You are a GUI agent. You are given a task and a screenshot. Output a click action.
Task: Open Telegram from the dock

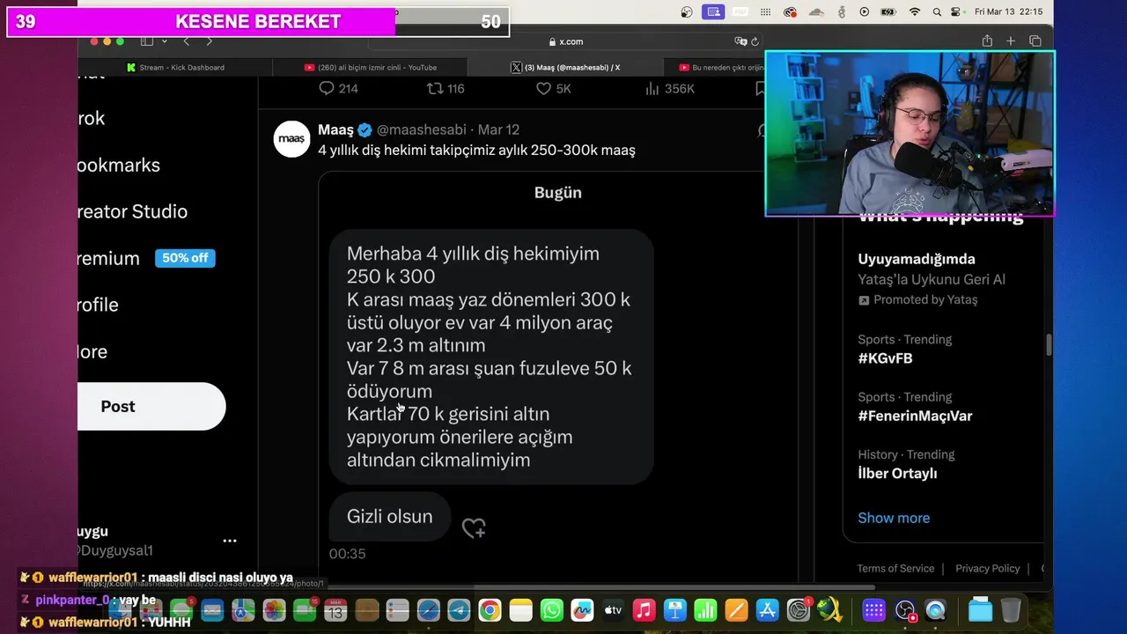[459, 610]
